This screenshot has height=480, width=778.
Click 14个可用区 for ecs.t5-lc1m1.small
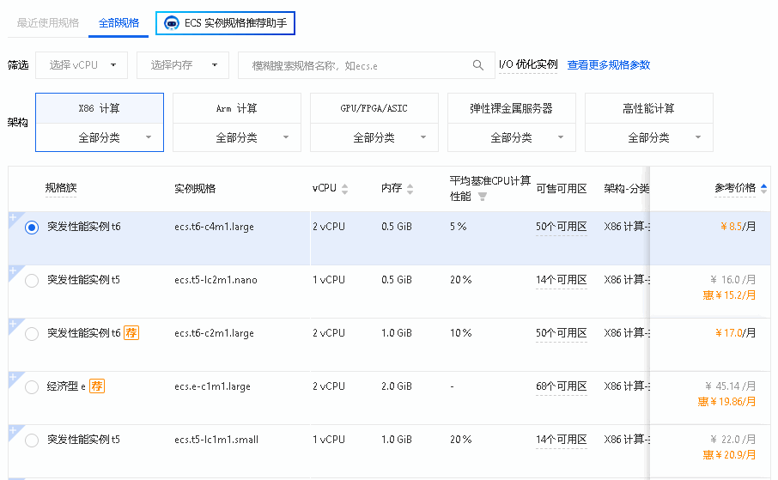point(561,439)
